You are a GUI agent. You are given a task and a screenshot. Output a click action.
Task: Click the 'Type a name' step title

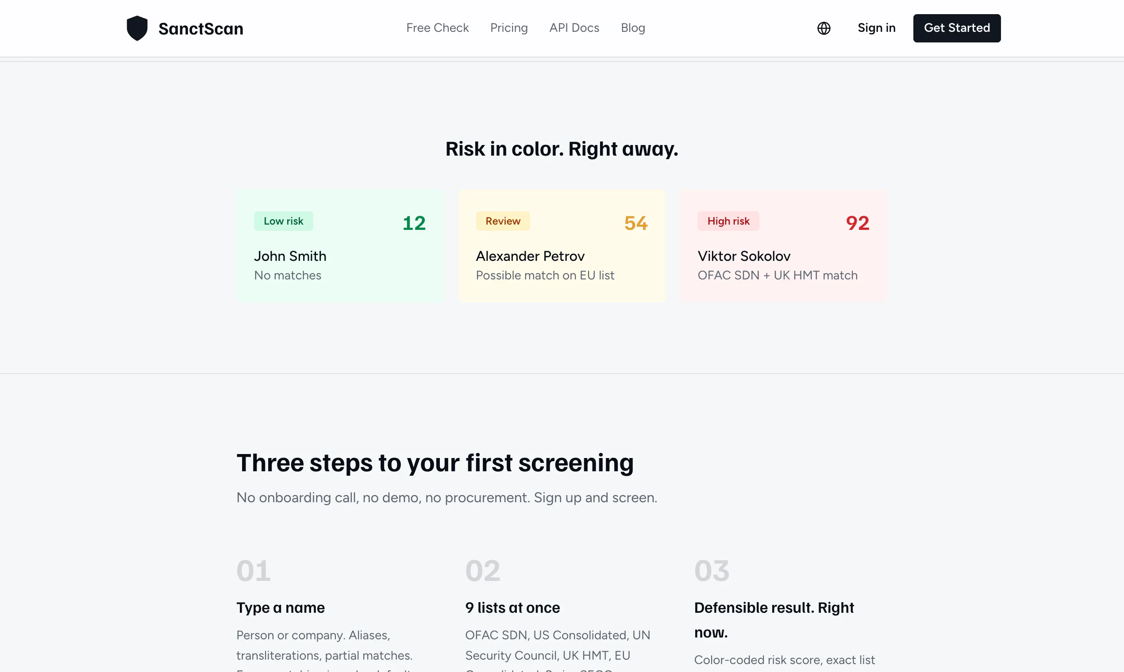281,608
